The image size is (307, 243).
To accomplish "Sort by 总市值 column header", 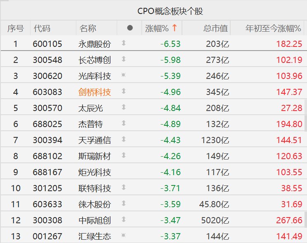I will pos(215,28).
